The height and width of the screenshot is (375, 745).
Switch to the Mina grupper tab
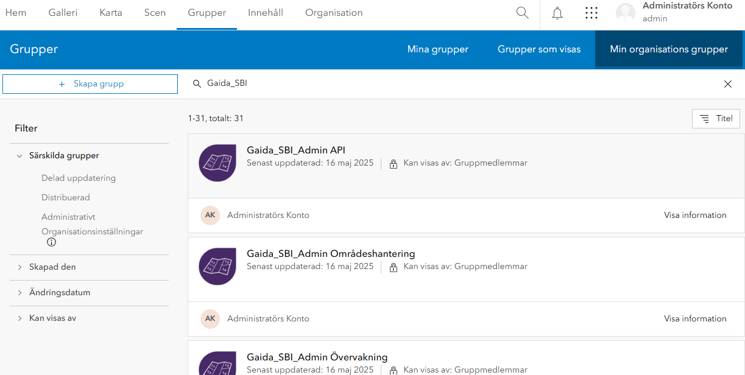coord(437,49)
